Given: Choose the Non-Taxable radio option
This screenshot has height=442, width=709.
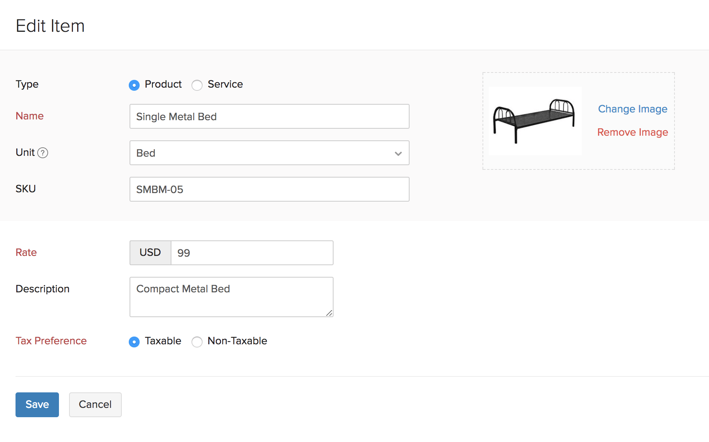Looking at the screenshot, I should pos(197,342).
